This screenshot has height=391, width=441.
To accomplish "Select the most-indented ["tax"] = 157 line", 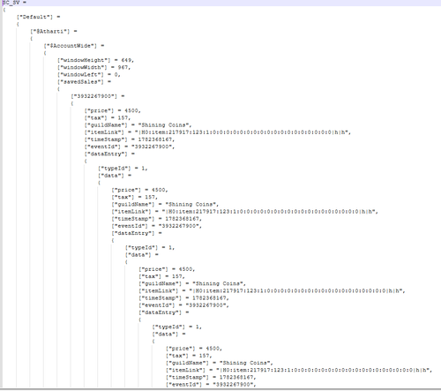I will (189, 356).
